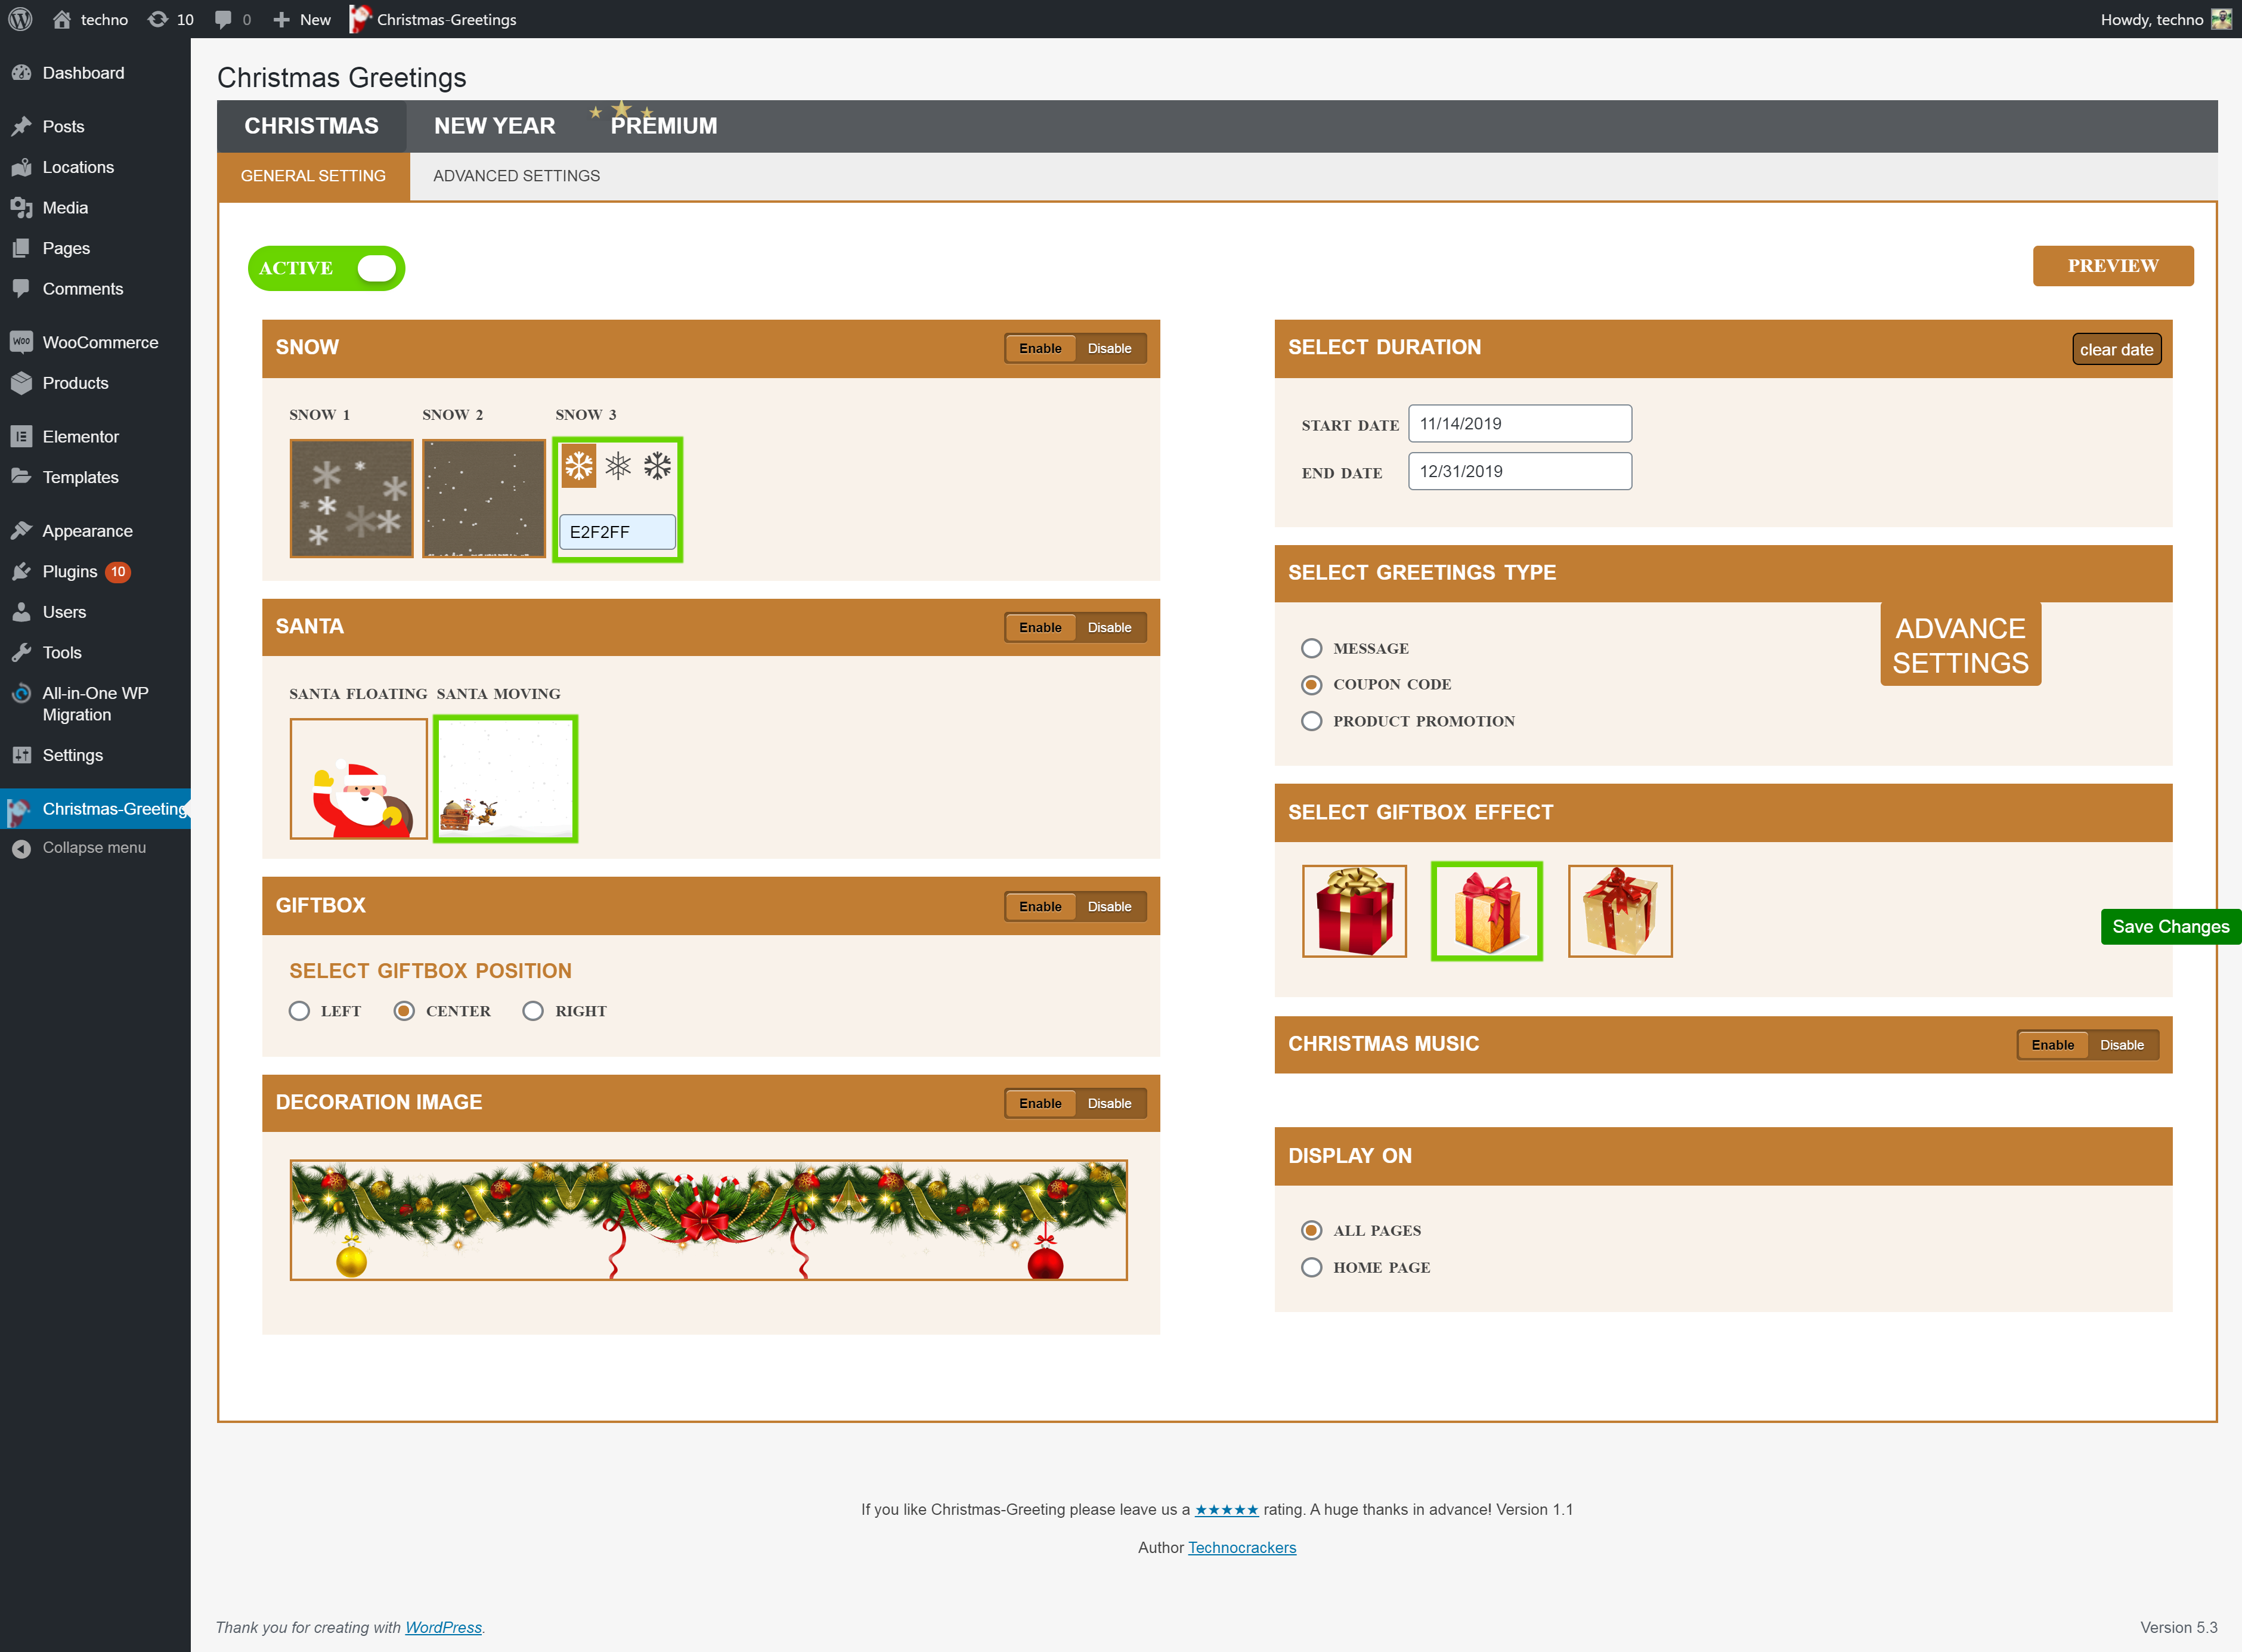Click the green Save Changes button
Viewport: 2242px width, 1652px height.
pyautogui.click(x=2171, y=927)
